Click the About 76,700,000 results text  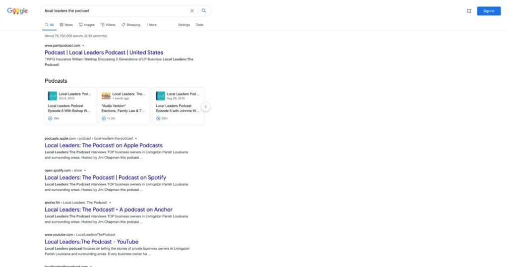76,36
